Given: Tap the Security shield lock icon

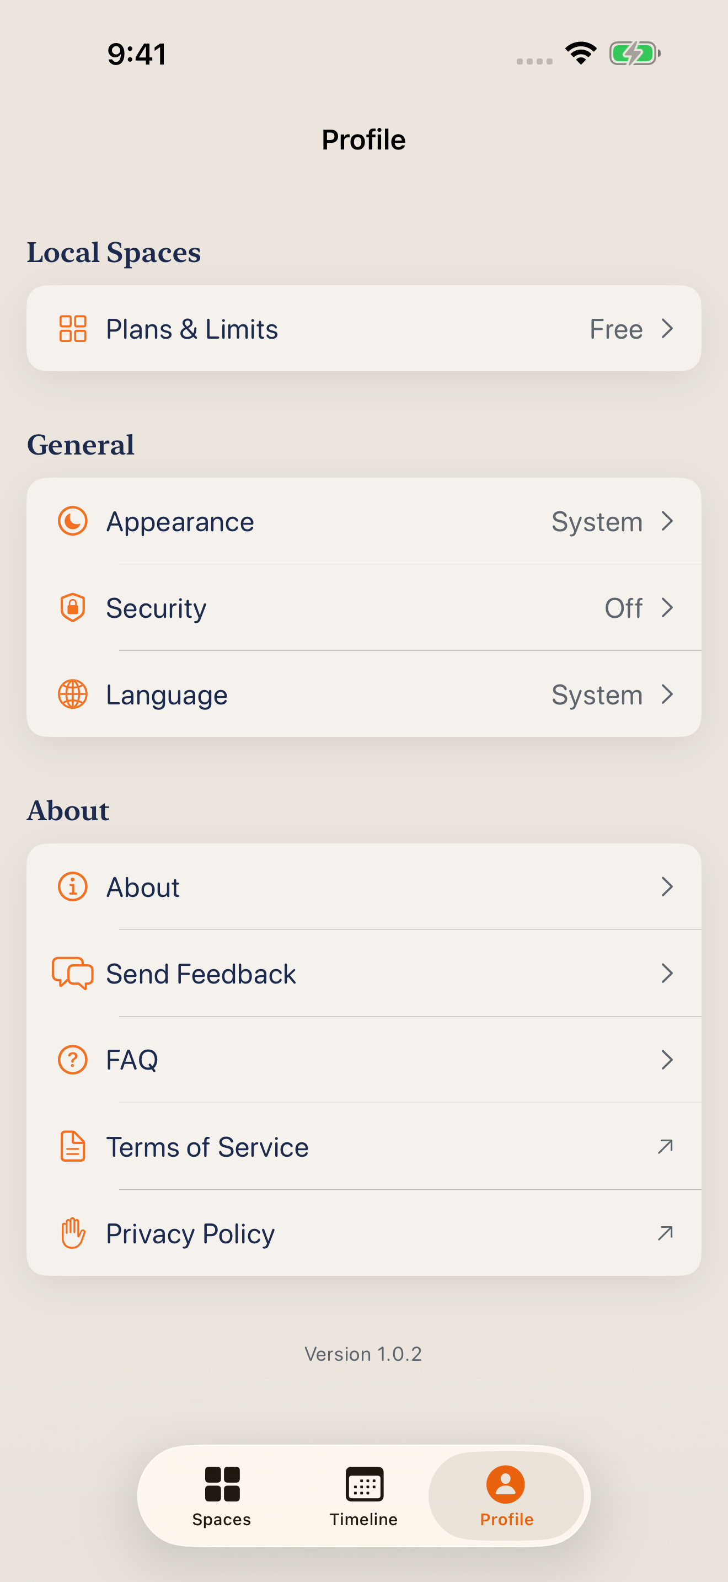Looking at the screenshot, I should (x=72, y=607).
